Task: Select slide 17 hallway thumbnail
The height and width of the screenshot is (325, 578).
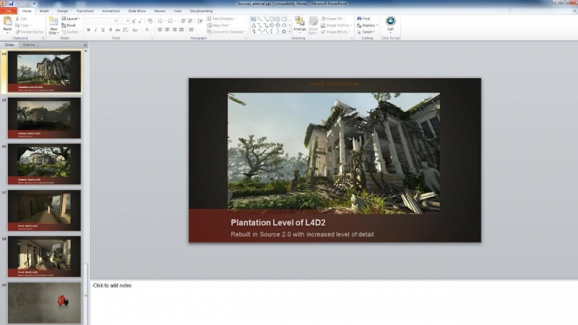Action: (44, 210)
